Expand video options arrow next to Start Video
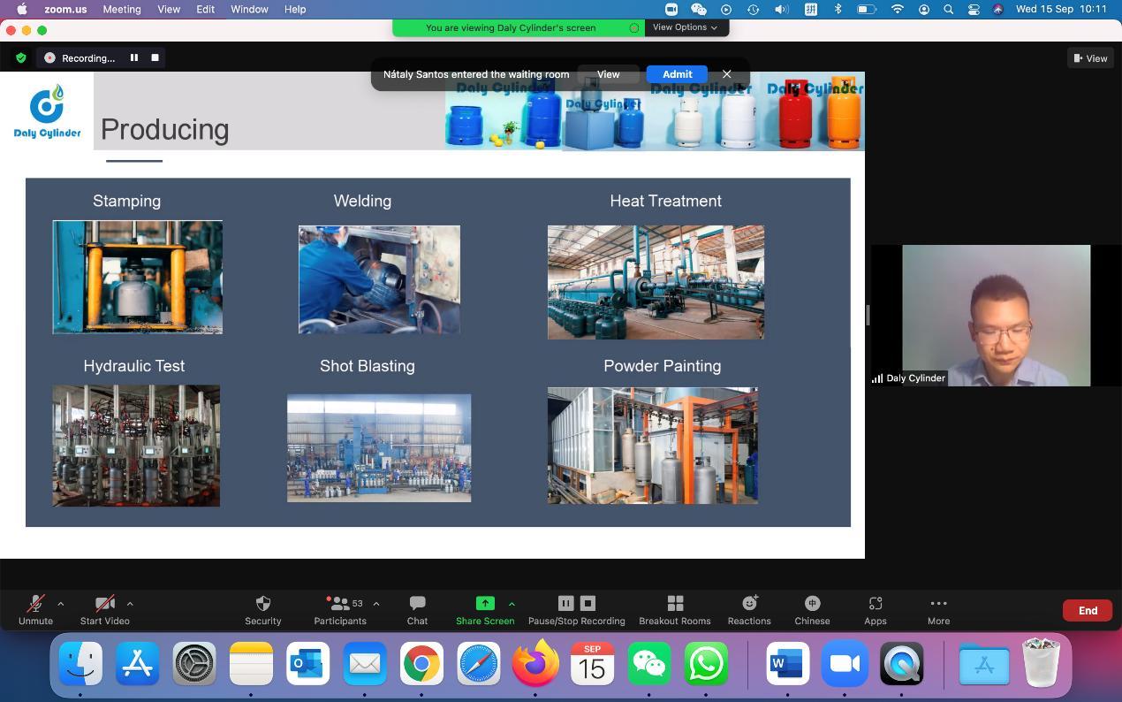Image resolution: width=1122 pixels, height=702 pixels. point(130,604)
